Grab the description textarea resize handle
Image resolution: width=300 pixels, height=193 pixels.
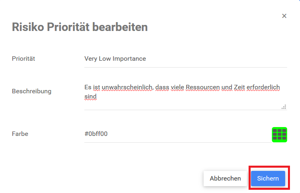pyautogui.click(x=284, y=107)
